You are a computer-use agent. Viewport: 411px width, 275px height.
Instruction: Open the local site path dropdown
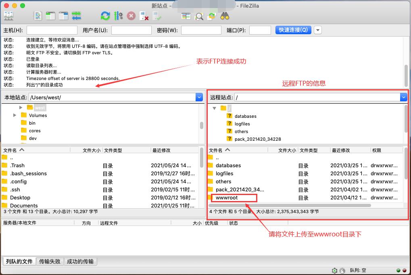coord(199,97)
